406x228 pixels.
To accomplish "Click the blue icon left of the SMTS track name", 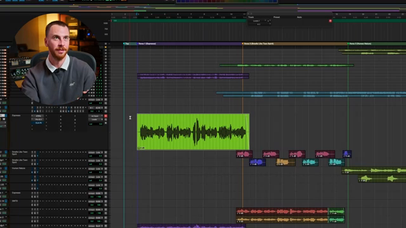I will point(6,201).
